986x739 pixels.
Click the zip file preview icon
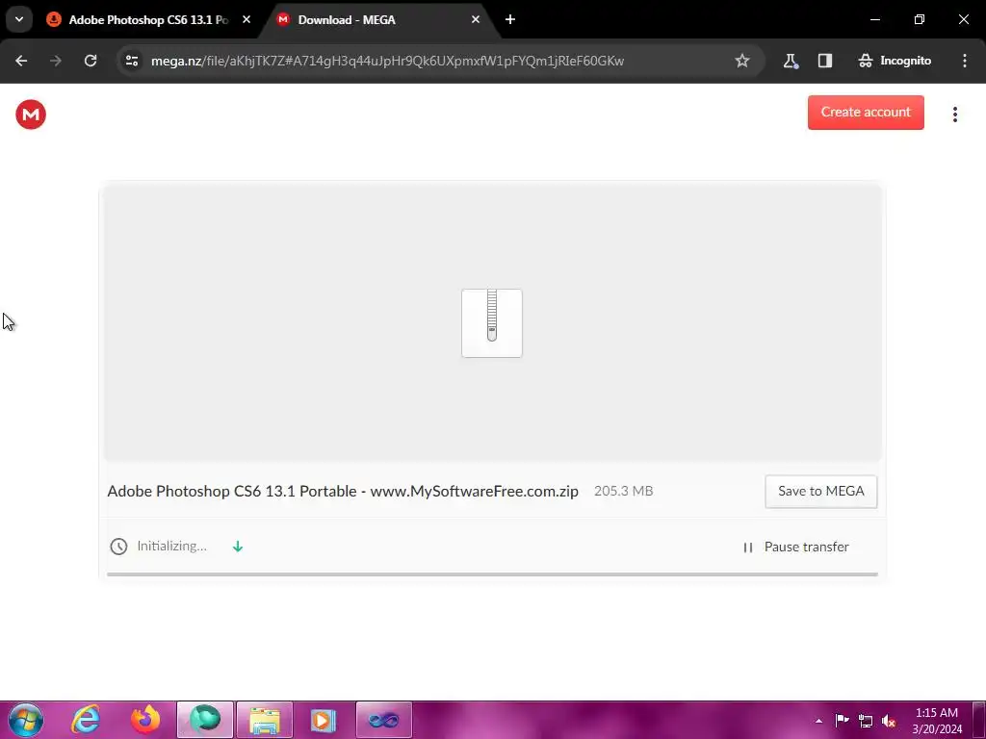(492, 323)
